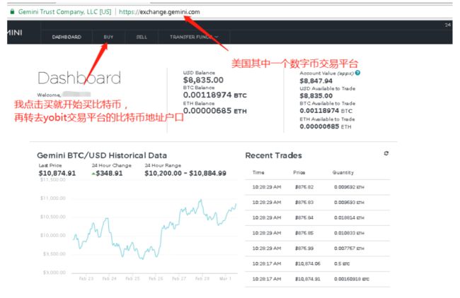Image resolution: width=460 pixels, height=298 pixels.
Task: Open the Dashboard nav tab
Action: point(67,37)
